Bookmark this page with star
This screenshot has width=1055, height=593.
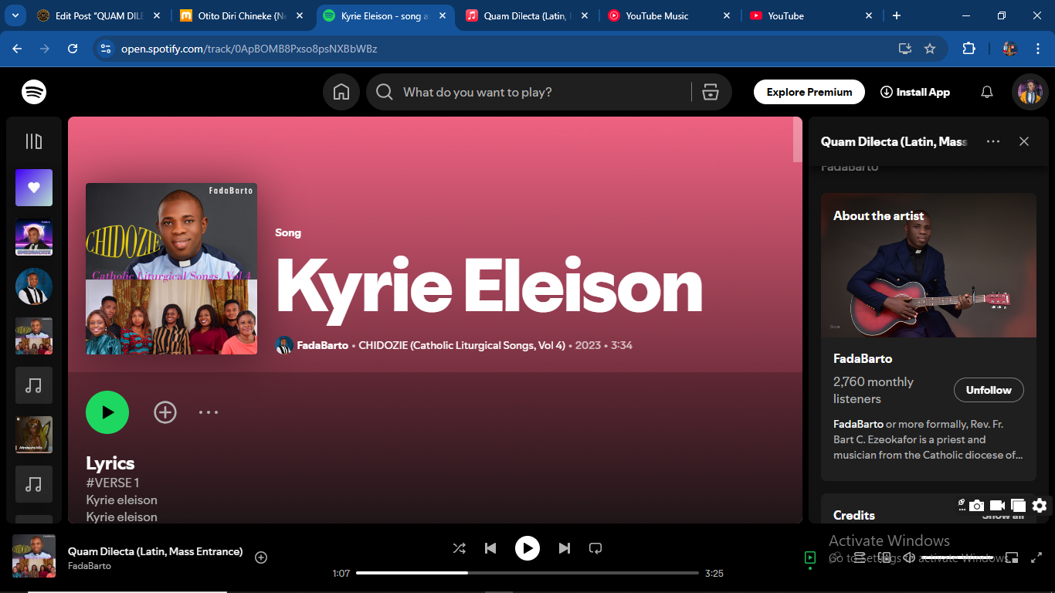point(930,49)
